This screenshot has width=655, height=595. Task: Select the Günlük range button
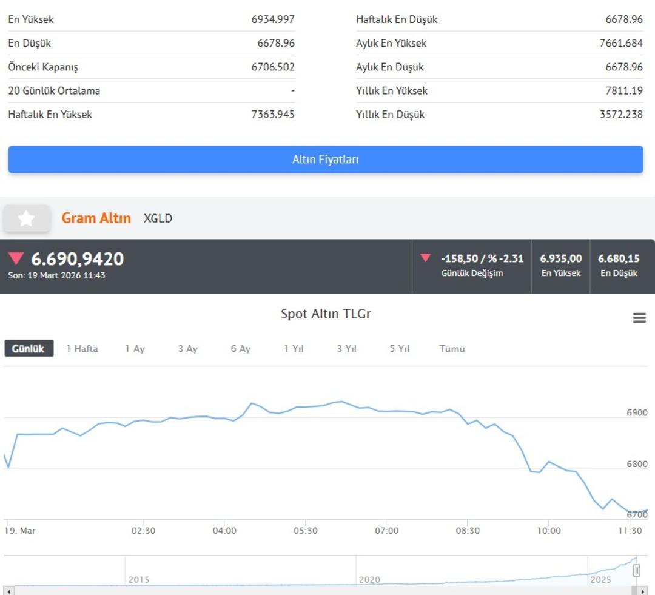(x=29, y=349)
